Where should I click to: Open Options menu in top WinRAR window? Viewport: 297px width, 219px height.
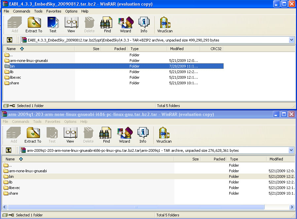click(x=71, y=11)
